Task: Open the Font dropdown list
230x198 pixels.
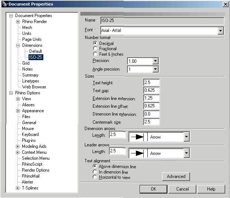Action: [221, 31]
